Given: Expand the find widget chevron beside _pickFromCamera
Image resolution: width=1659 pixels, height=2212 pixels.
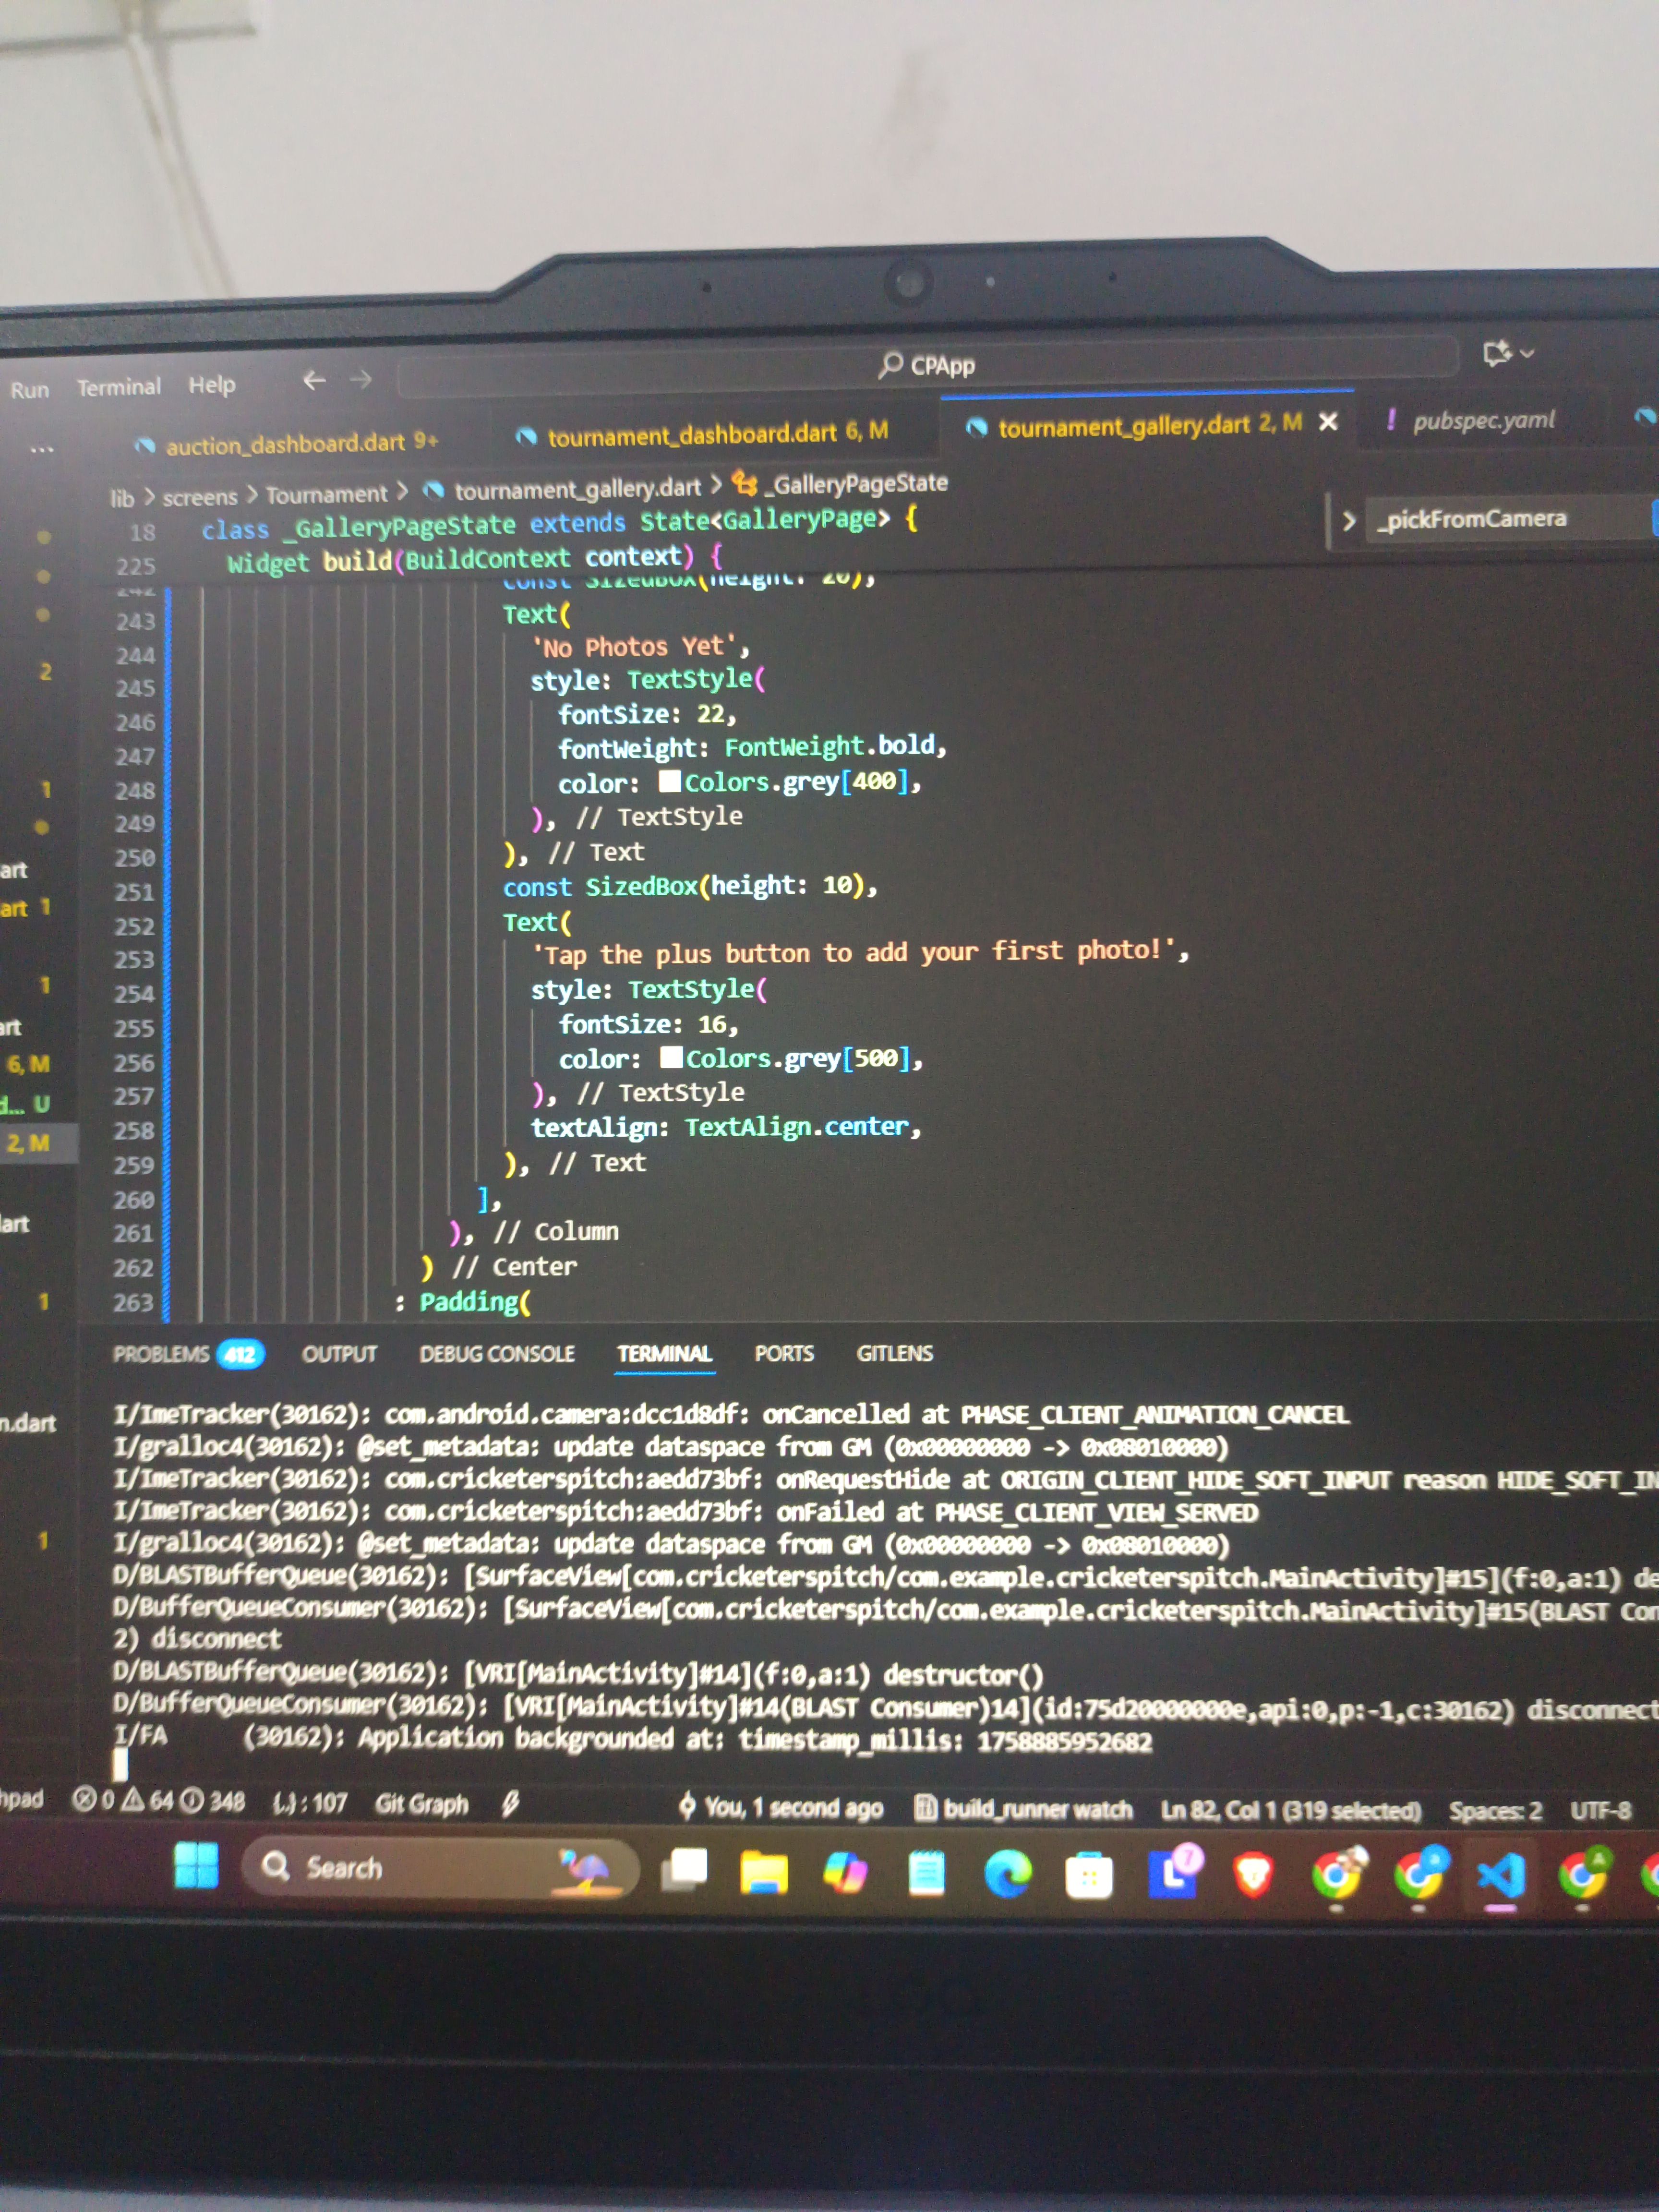Looking at the screenshot, I should [1349, 520].
